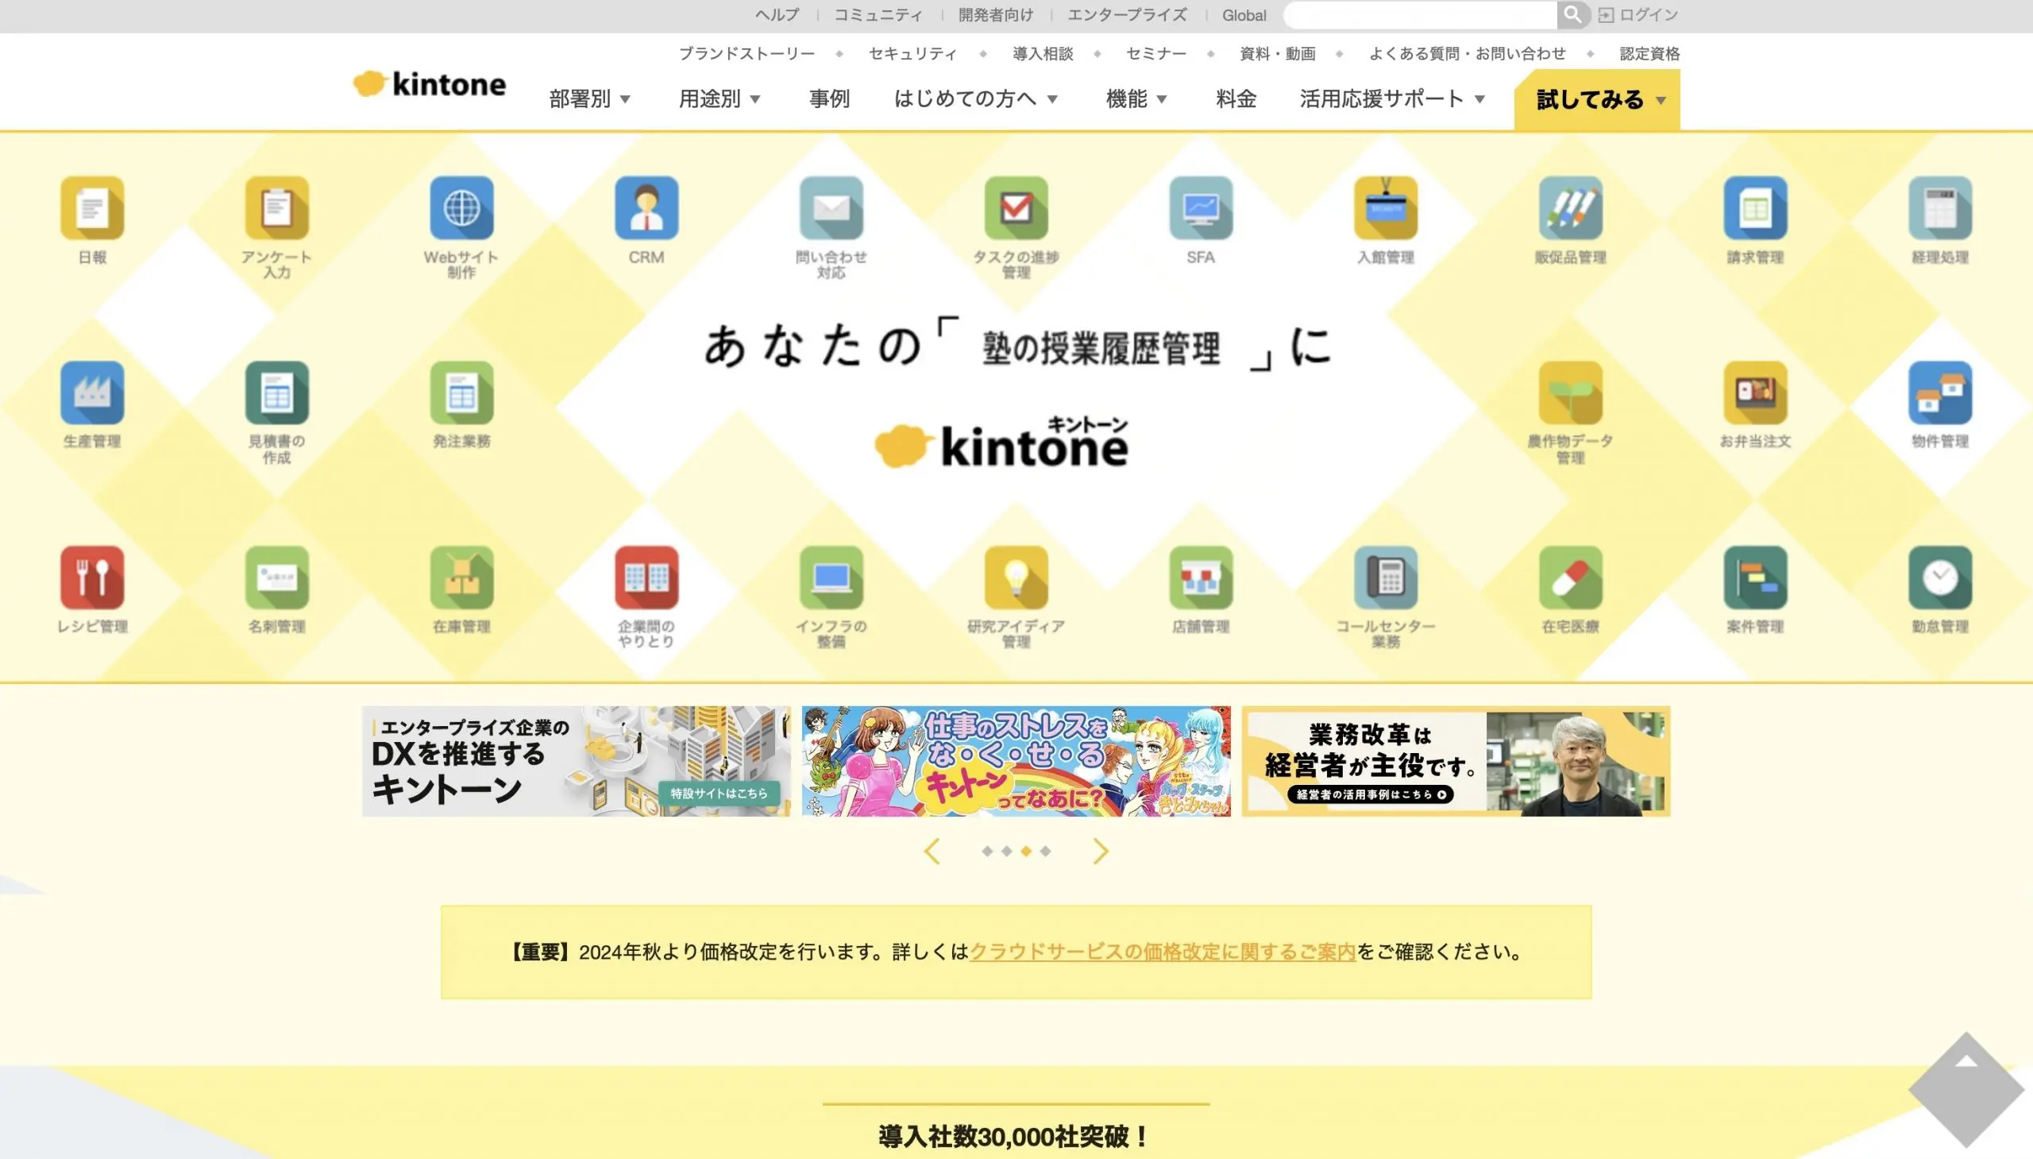
Task: Select the アンケート入力 survey icon
Action: point(277,208)
